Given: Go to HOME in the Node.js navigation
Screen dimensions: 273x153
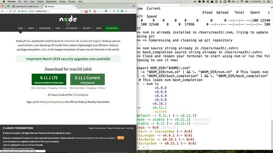Looking at the screenshot, I should pos(20,28).
